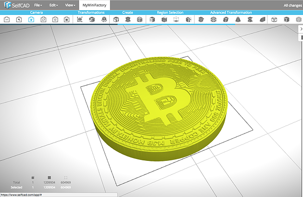Click the Camera category label
The width and height of the screenshot is (303, 197).
point(37,13)
